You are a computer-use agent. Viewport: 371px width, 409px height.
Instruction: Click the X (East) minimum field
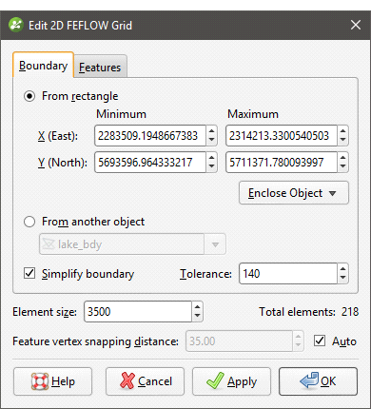click(150, 136)
